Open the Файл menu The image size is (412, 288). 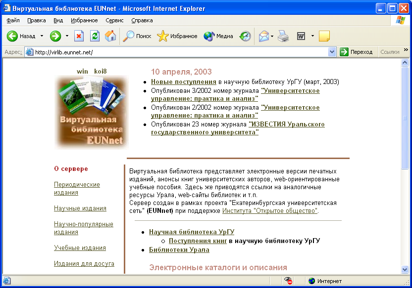tap(13, 20)
